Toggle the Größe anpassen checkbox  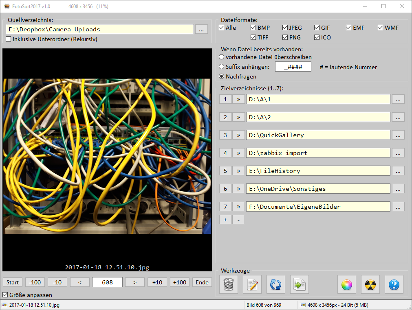pos(6,295)
